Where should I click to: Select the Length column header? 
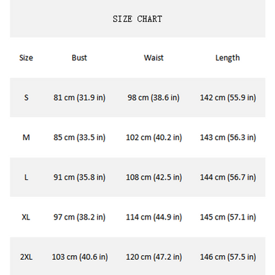227,58
